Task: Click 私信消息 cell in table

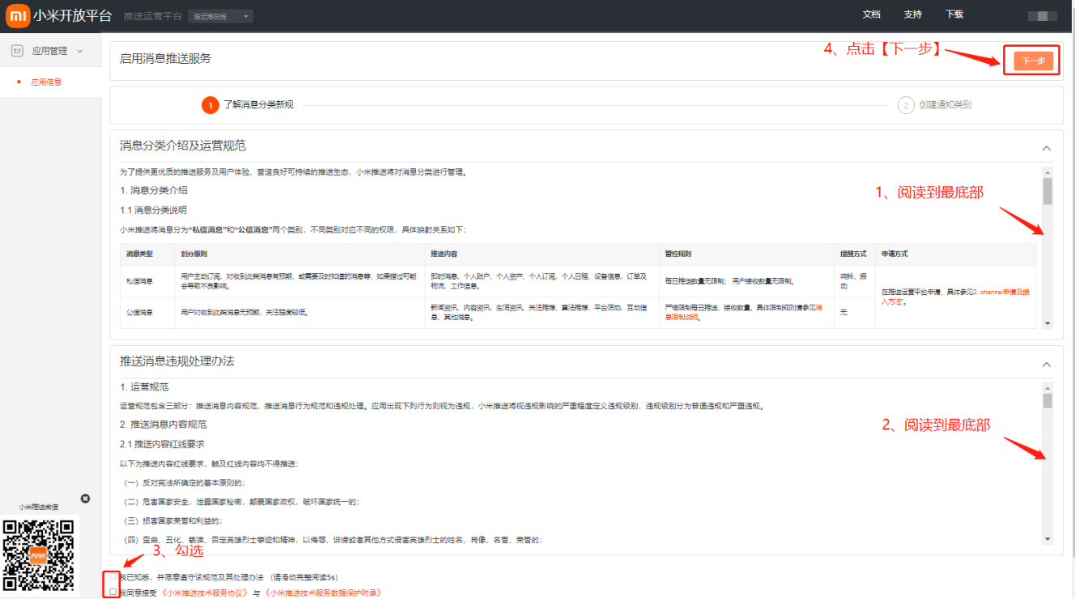Action: pyautogui.click(x=140, y=281)
